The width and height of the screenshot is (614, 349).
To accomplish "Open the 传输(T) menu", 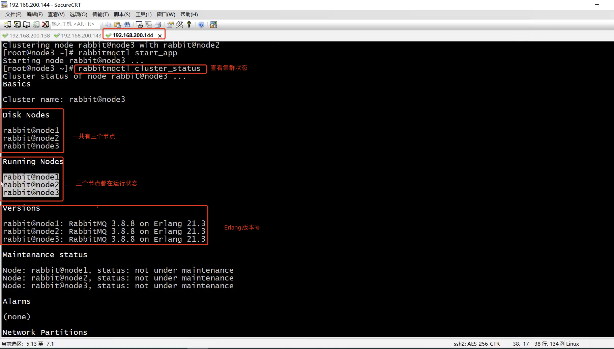I will pos(100,14).
